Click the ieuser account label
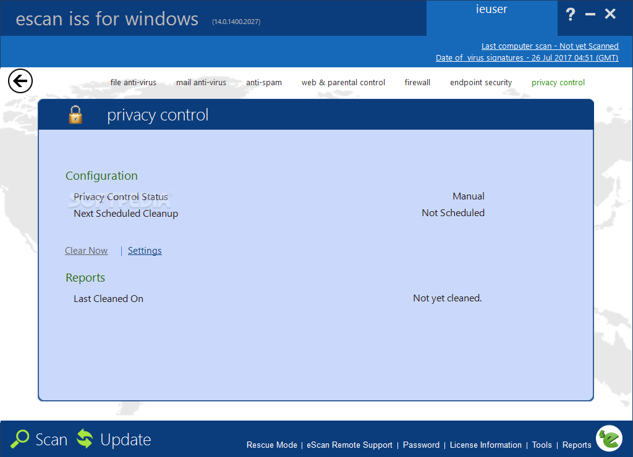633x457 pixels. (x=491, y=9)
